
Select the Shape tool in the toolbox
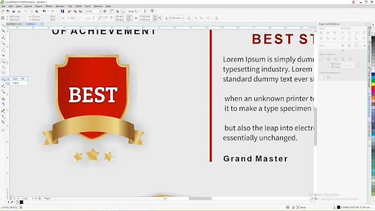pos(3,31)
